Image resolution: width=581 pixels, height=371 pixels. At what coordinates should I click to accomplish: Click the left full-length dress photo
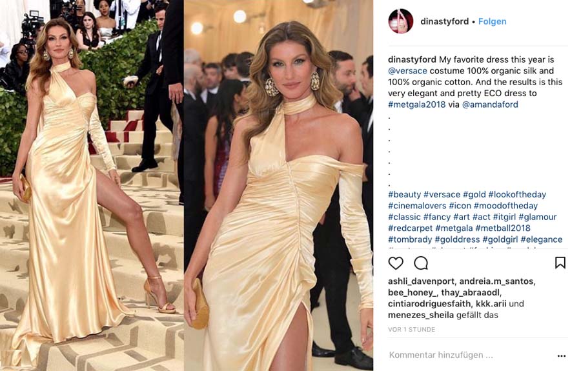[x=92, y=186]
